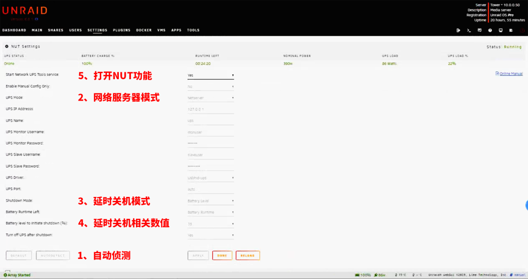Open the Apps tab
The width and height of the screenshot is (528, 279).
pyautogui.click(x=176, y=30)
